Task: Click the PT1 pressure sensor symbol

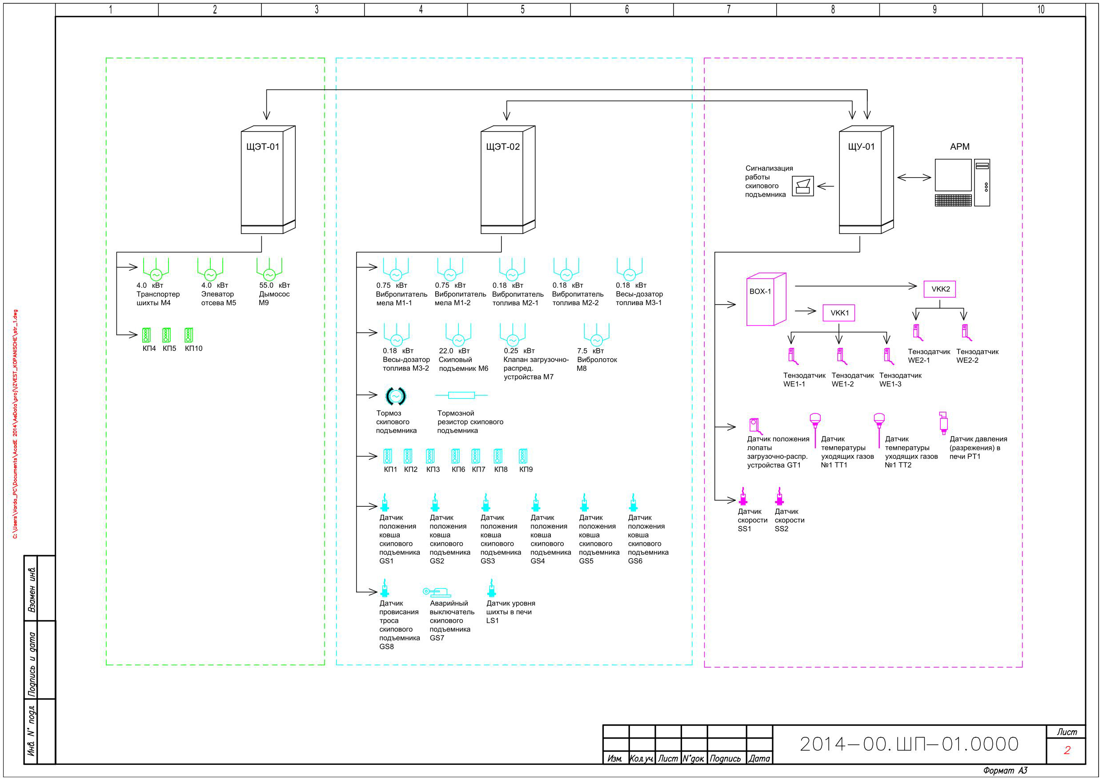Action: coord(943,422)
